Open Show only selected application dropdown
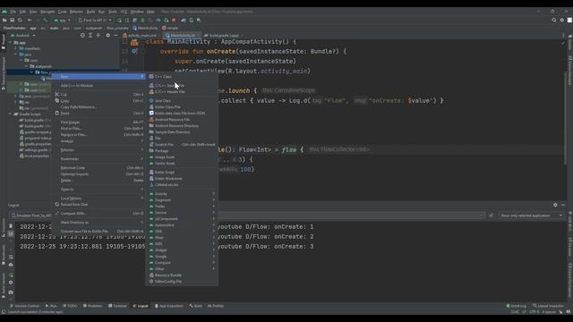The width and height of the screenshot is (573, 322). click(531, 216)
